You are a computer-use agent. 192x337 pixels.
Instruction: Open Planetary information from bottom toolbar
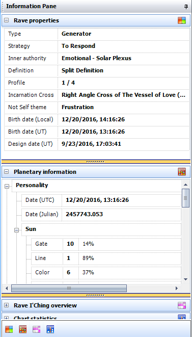pyautogui.click(x=23, y=329)
